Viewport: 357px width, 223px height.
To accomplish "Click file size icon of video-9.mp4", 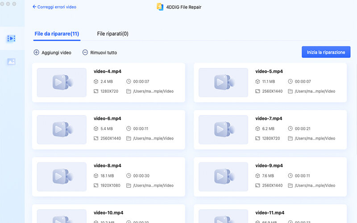I will coord(257,176).
